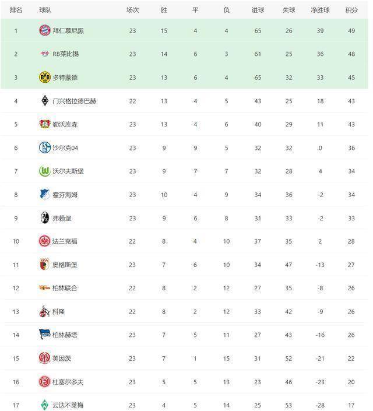Click the Augsburg club logo
The image size is (373, 411).
pos(44,265)
